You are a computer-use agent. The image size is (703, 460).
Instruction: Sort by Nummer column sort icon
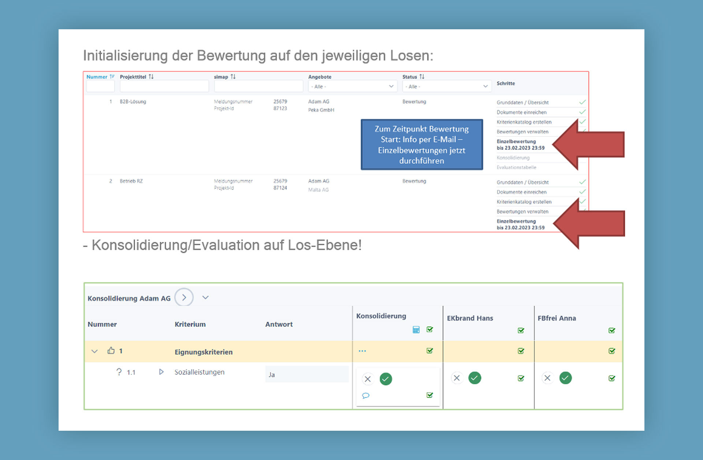tap(112, 76)
